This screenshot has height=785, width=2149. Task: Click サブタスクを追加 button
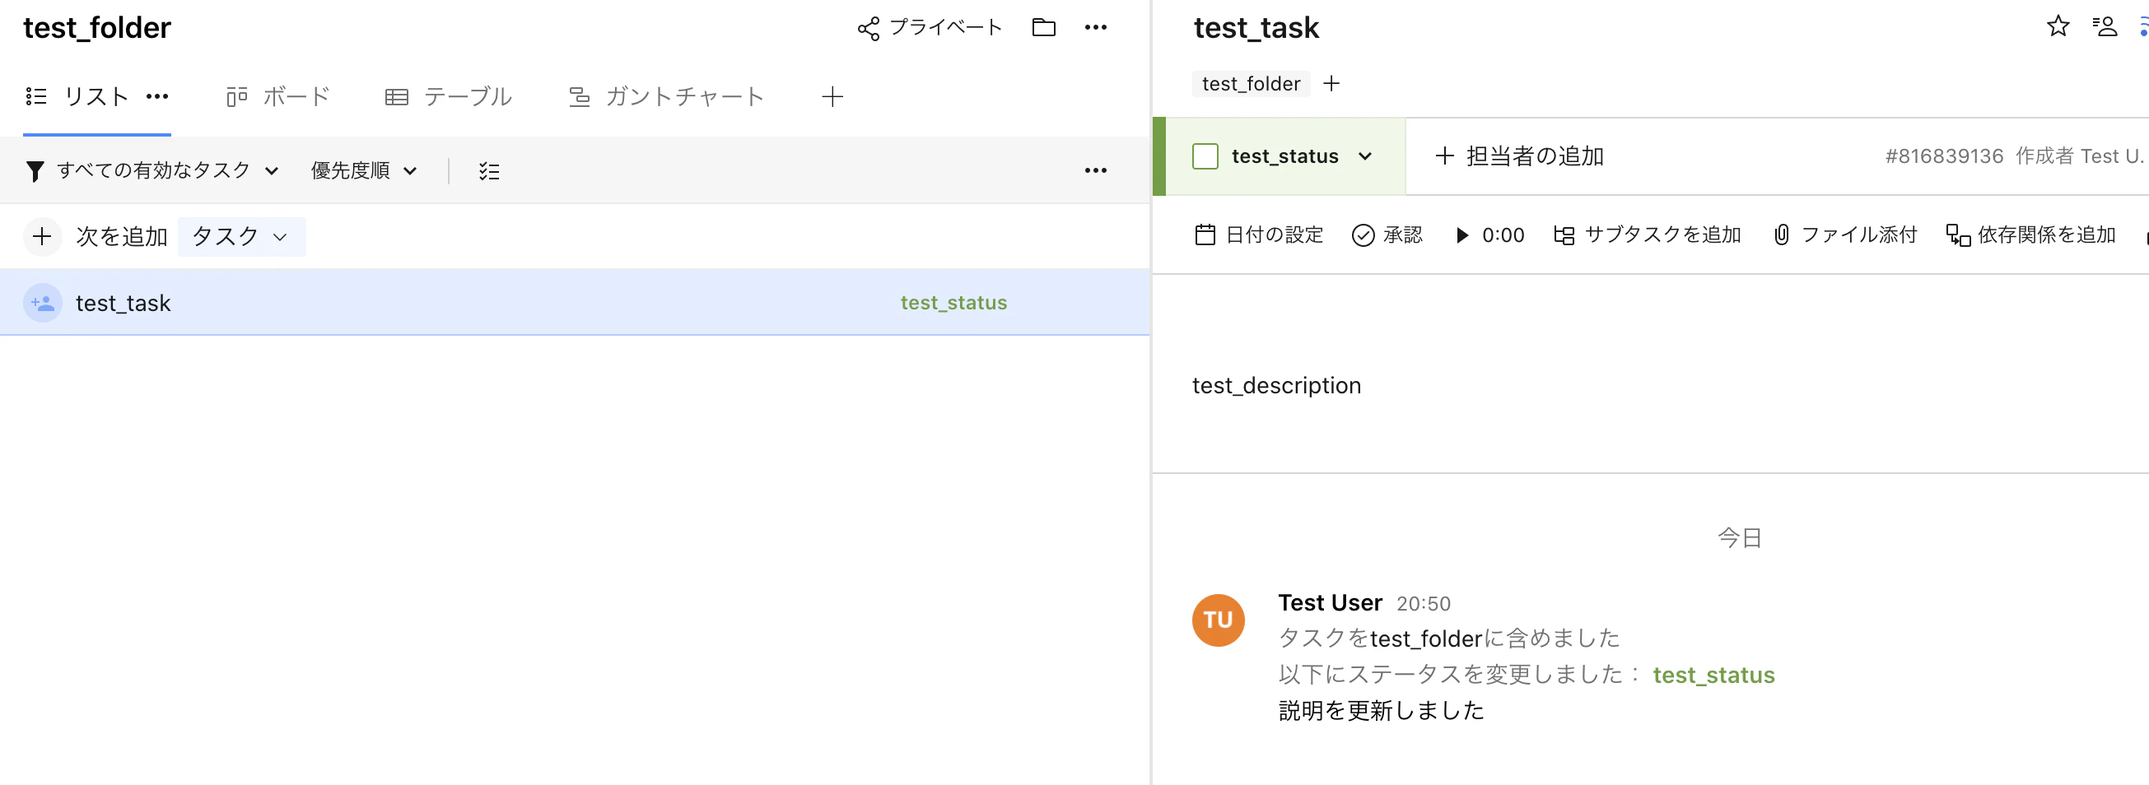click(1648, 235)
